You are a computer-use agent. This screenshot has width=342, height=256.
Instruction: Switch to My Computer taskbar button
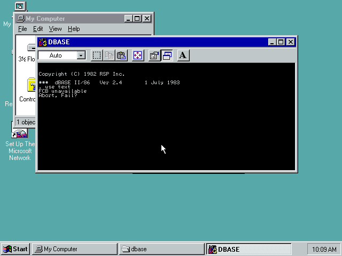(75, 249)
